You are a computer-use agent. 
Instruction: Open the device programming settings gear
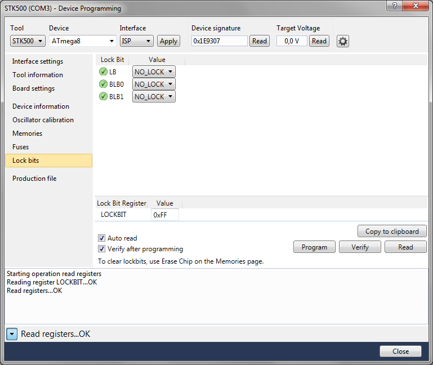pos(343,41)
